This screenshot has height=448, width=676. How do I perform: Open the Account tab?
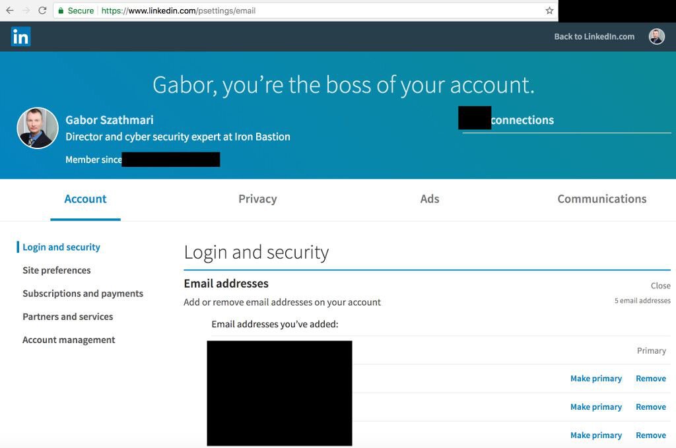[85, 199]
